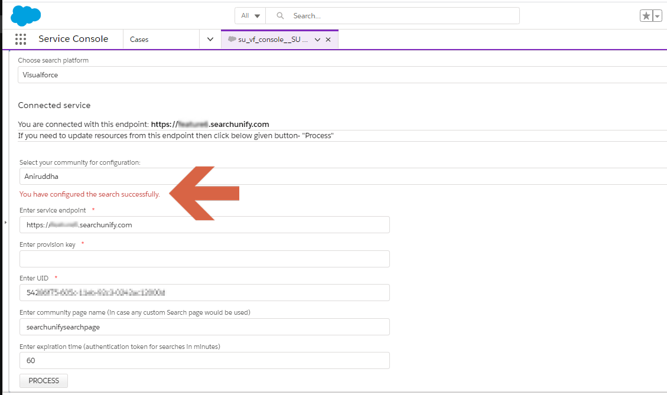Open the su_vf_console tab actions chevron
The image size is (667, 395).
tap(317, 40)
